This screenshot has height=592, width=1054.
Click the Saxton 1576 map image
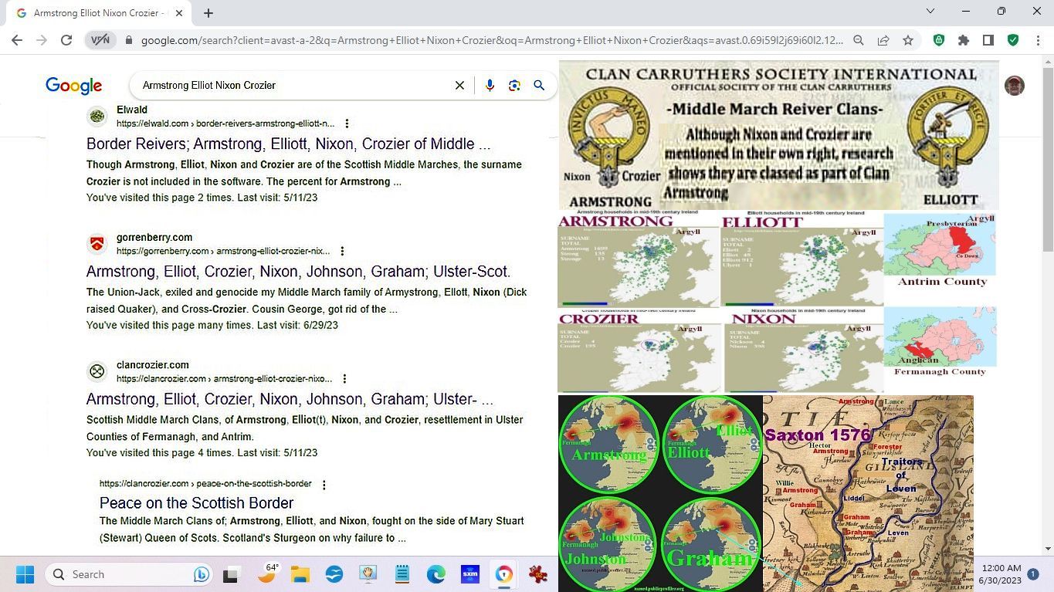(868, 493)
